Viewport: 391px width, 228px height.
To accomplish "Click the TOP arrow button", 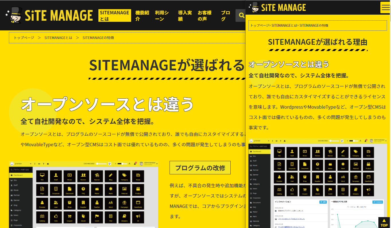I will pyautogui.click(x=384, y=223).
